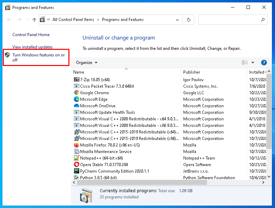
Task: Click vertical scrollbar up arrow
Action: (x=269, y=72)
